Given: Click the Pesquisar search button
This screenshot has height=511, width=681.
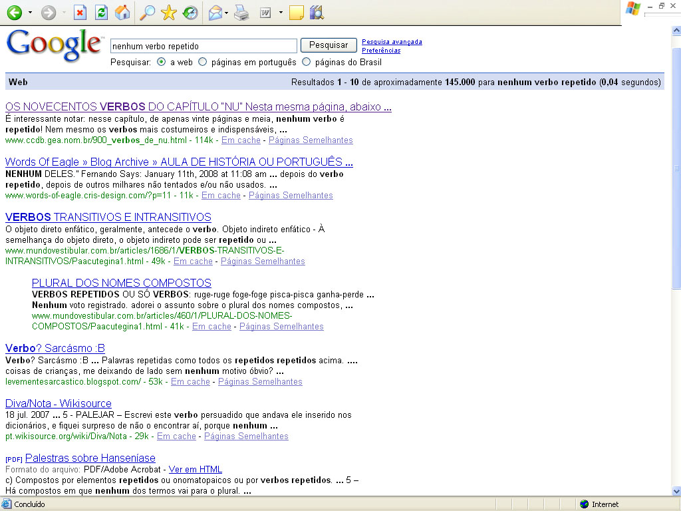Looking at the screenshot, I should pyautogui.click(x=329, y=45).
